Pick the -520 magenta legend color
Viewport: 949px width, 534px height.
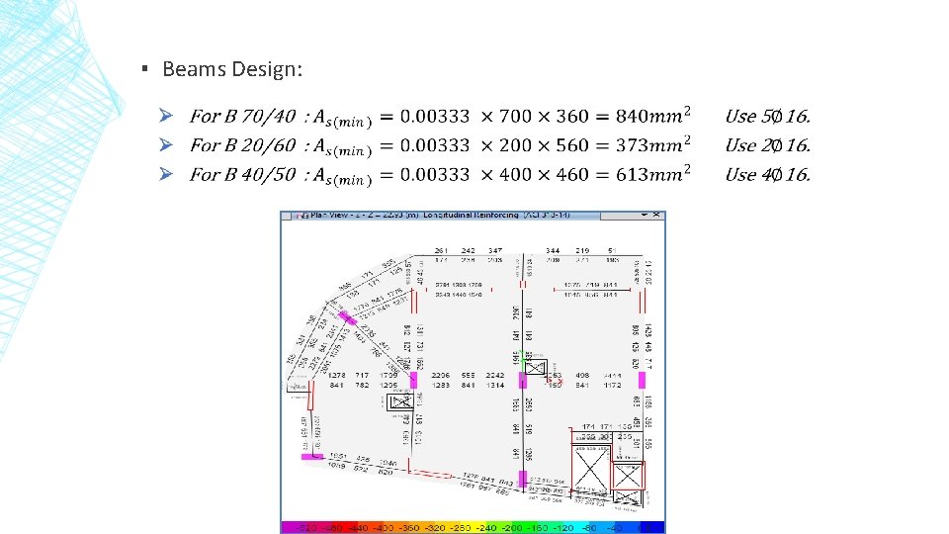pyautogui.click(x=306, y=528)
